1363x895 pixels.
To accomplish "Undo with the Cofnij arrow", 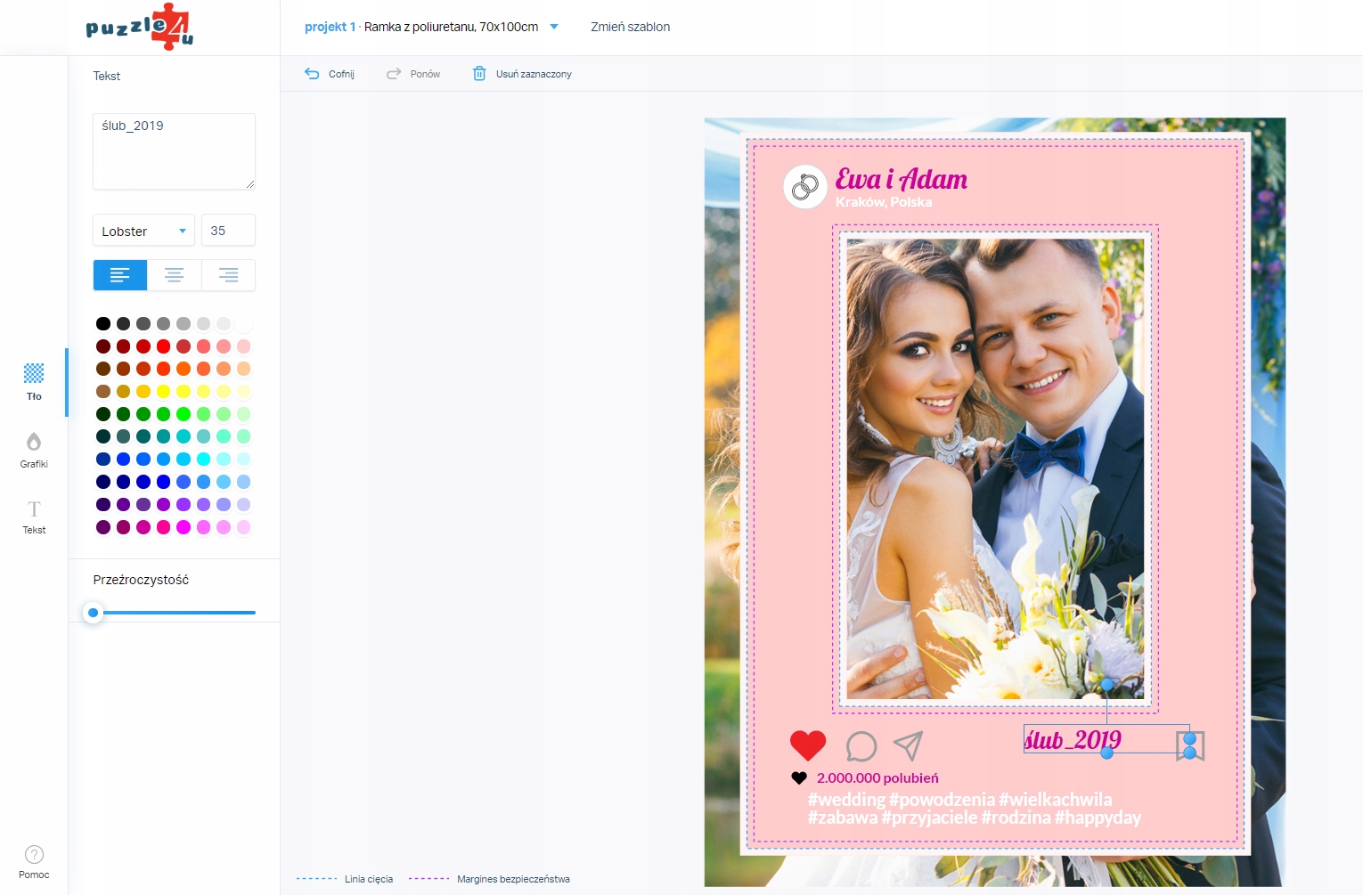I will point(312,74).
